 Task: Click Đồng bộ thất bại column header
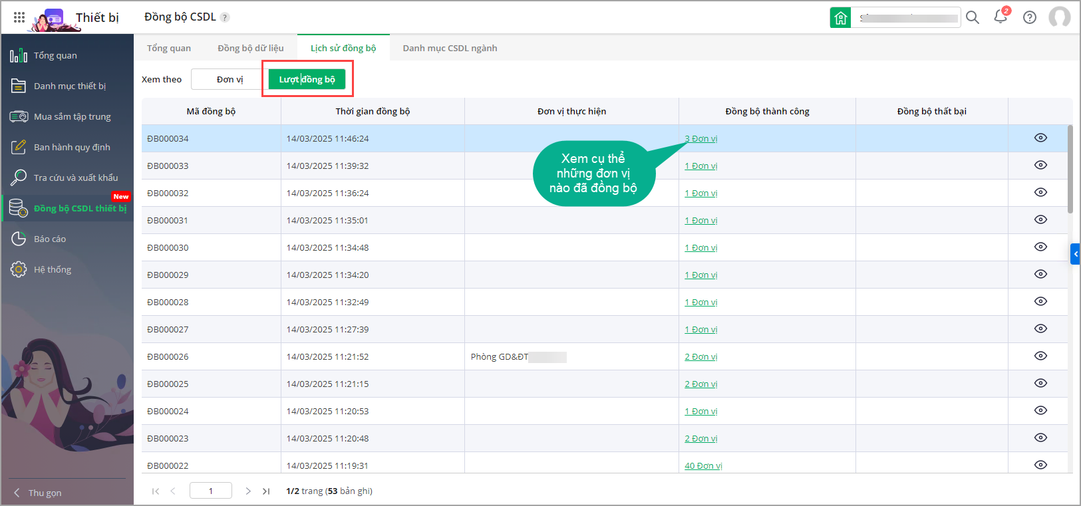931,111
